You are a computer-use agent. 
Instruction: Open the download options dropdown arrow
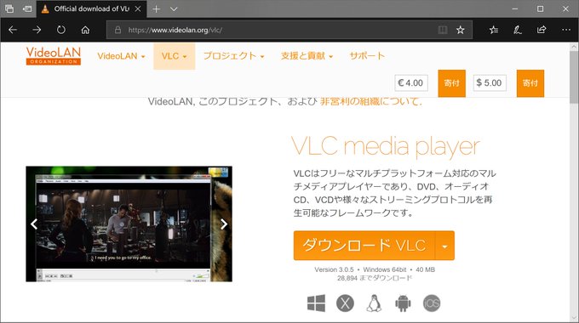(445, 246)
